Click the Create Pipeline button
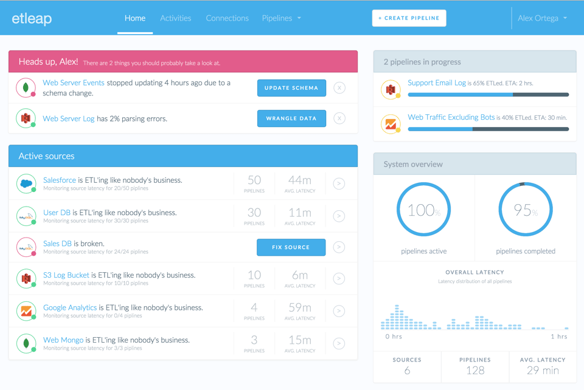Image resolution: width=584 pixels, height=390 pixels. coord(409,18)
